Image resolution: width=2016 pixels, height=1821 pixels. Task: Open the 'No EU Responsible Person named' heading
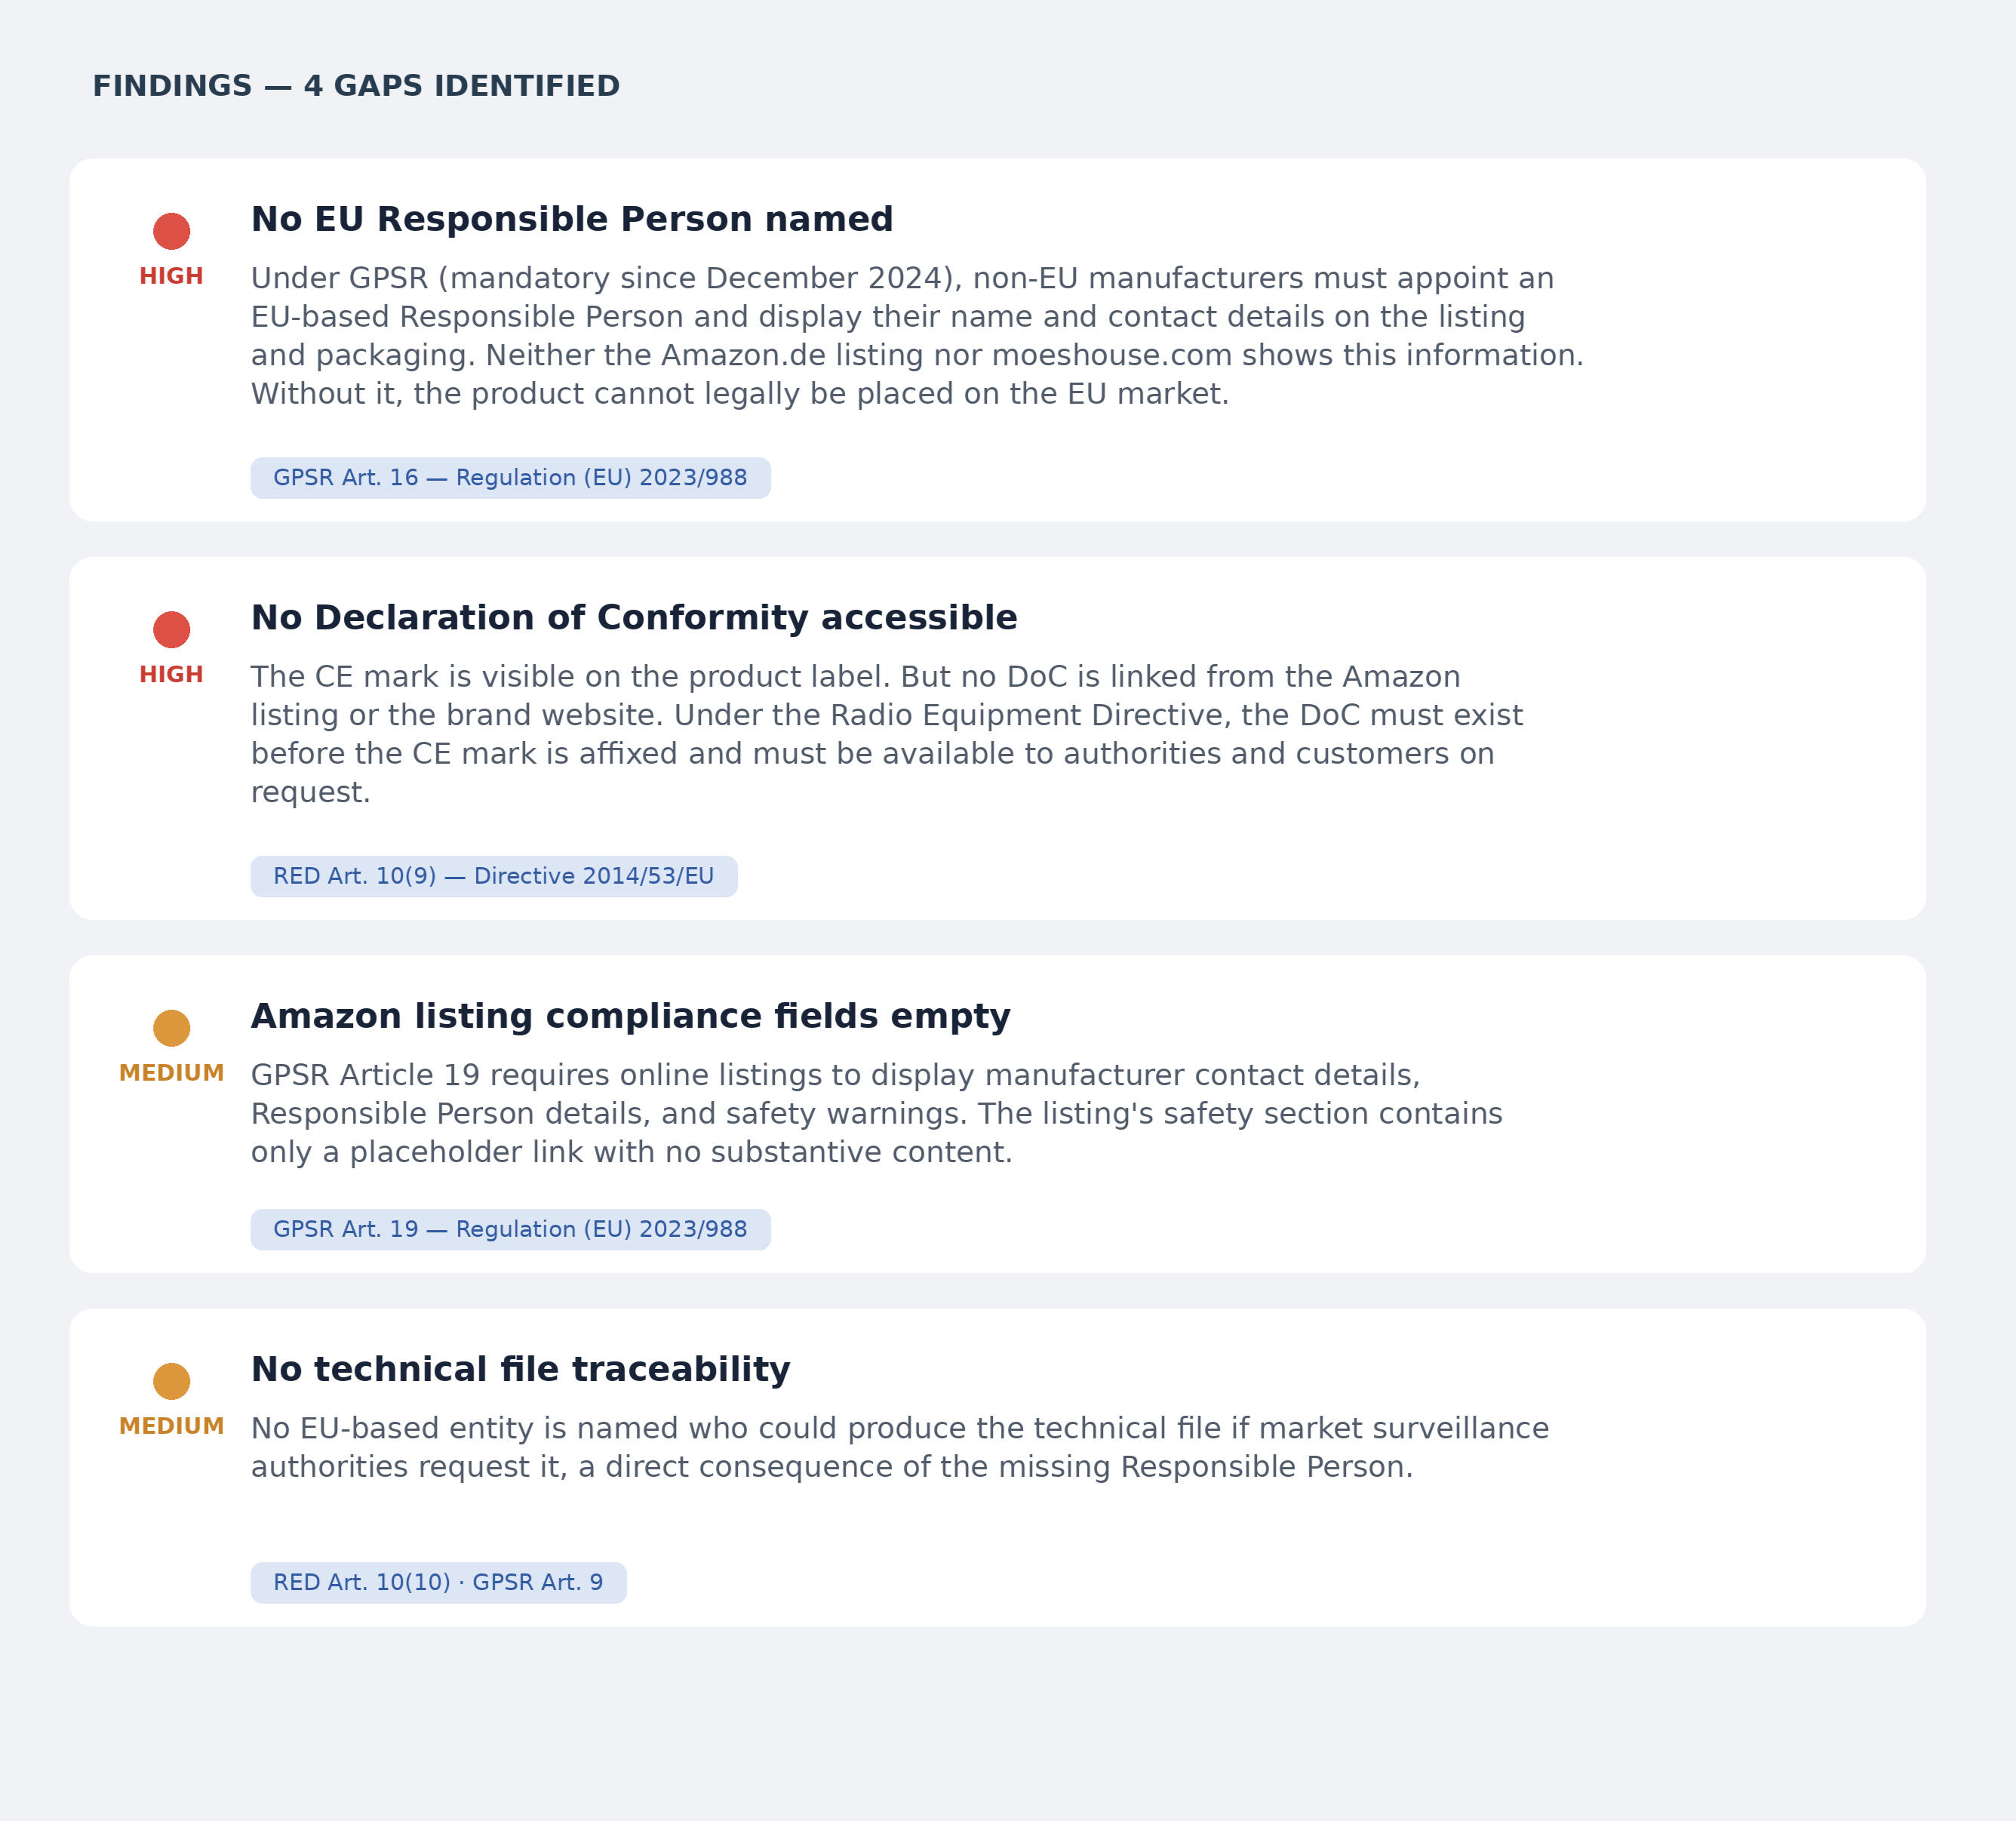click(x=571, y=219)
